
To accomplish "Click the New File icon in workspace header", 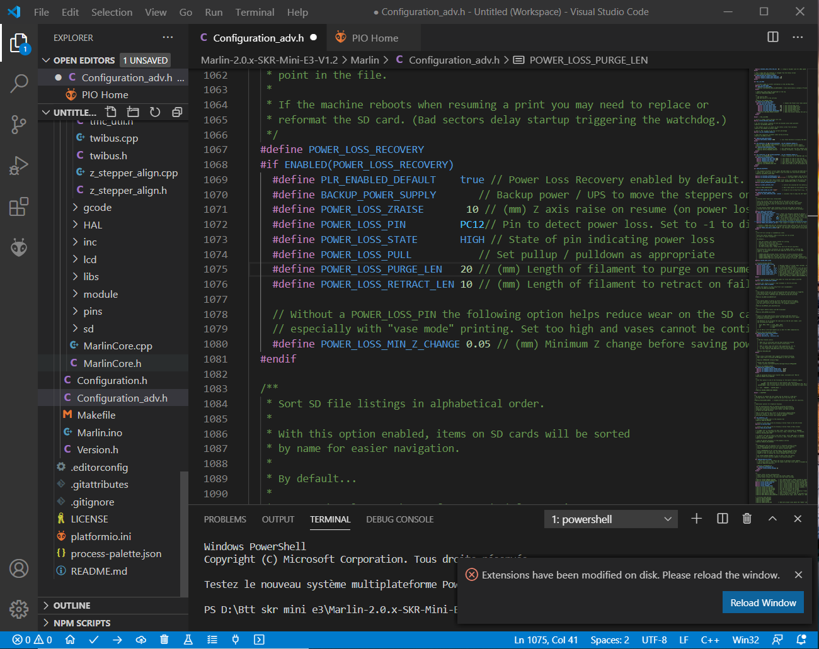I will click(x=111, y=112).
